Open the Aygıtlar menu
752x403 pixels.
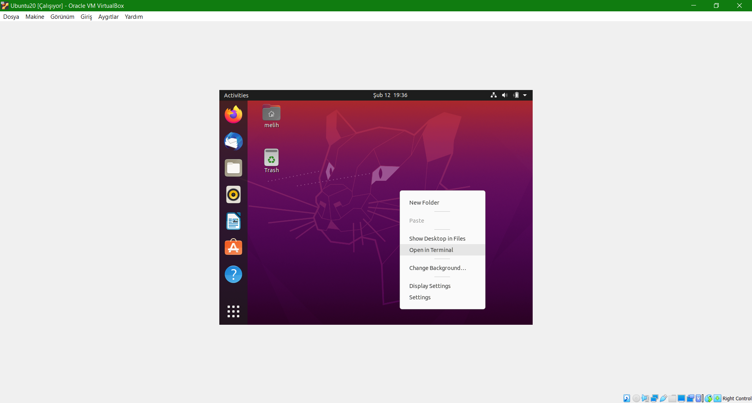tap(108, 16)
